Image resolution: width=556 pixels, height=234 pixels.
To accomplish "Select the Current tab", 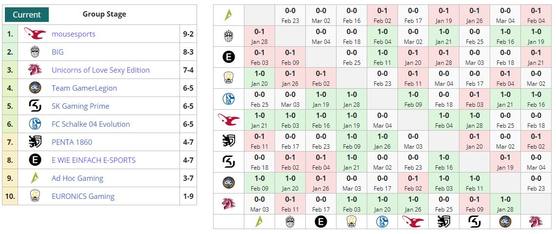I will click(27, 15).
